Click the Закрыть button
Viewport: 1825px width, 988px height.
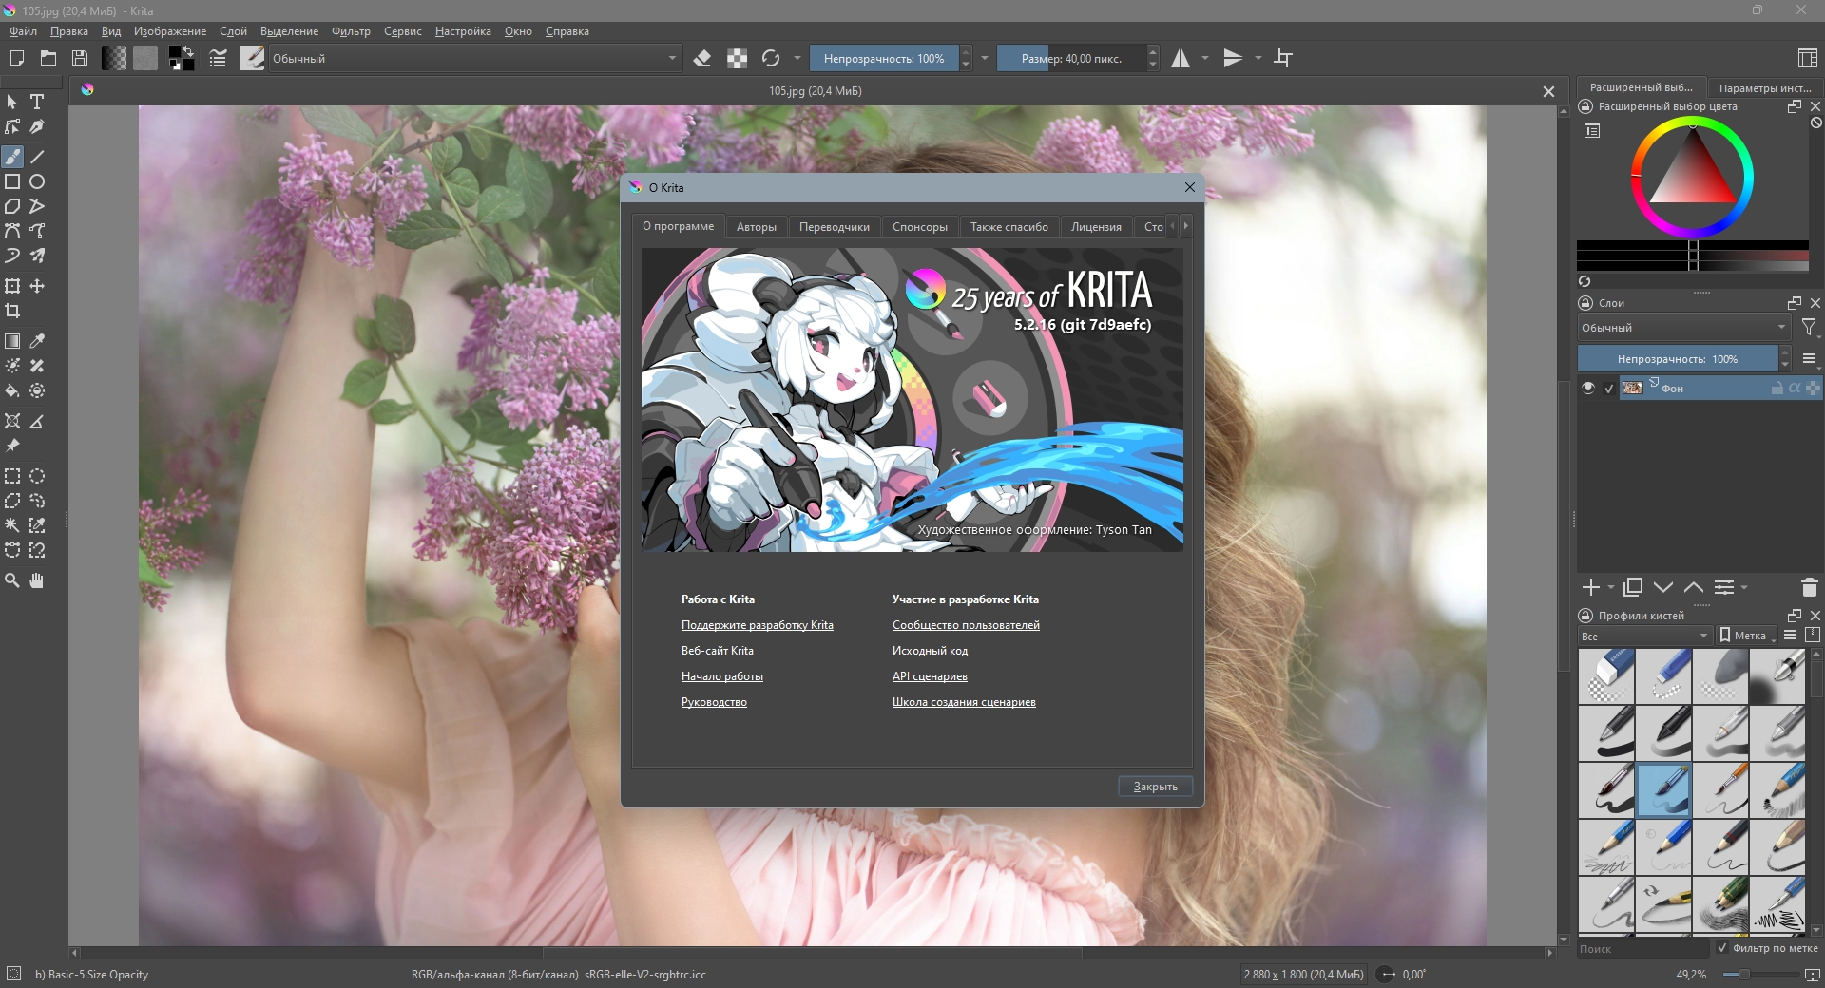(x=1155, y=786)
